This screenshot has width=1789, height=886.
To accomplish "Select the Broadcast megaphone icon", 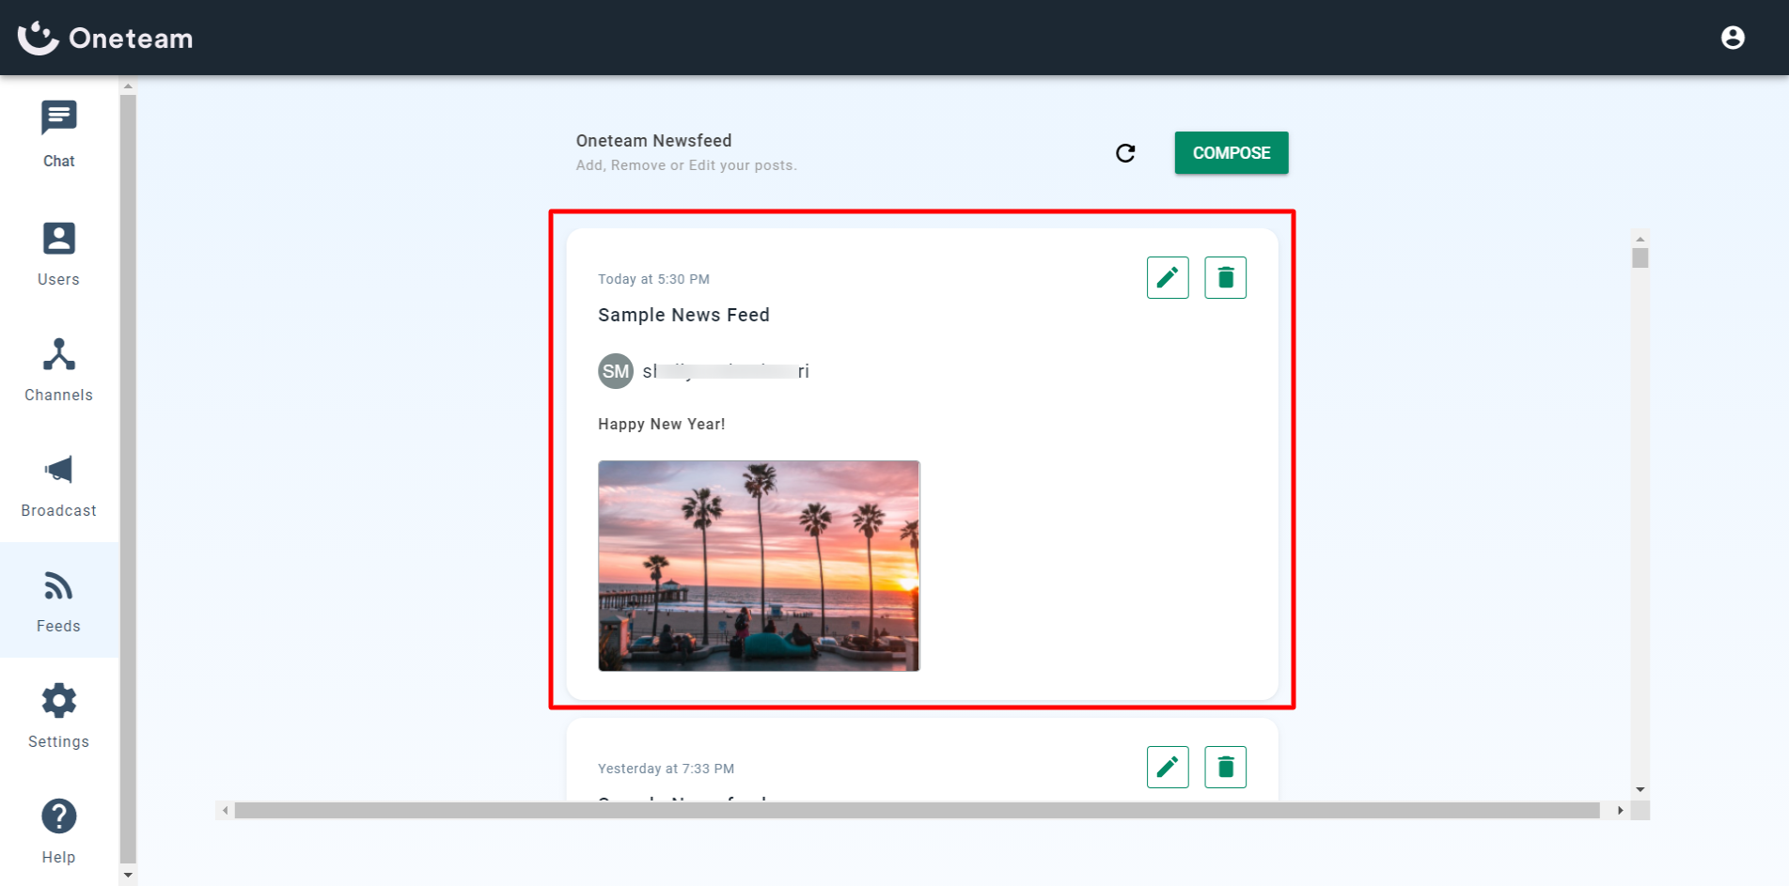I will tap(58, 470).
